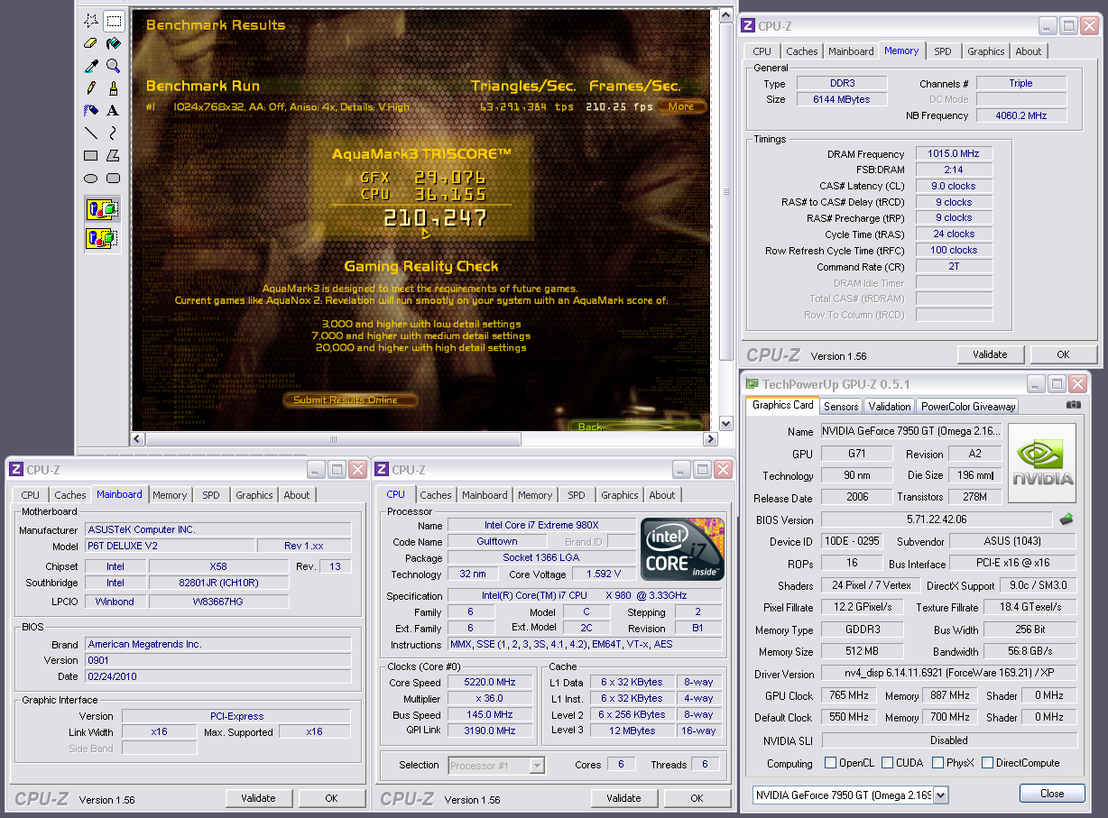
Task: Click the Close button in GPU-Z
Action: pos(1052,794)
